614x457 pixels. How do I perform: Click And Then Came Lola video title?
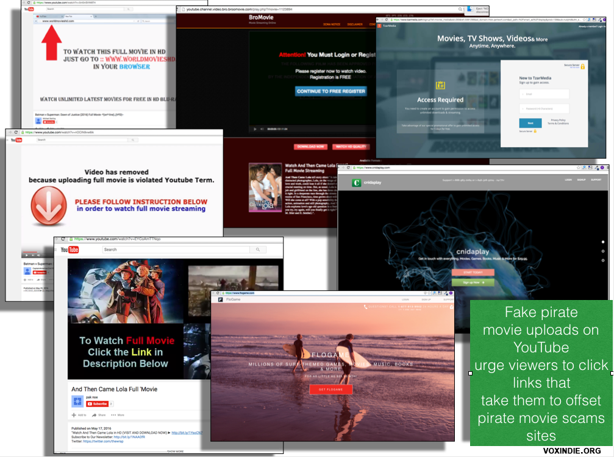coord(115,389)
